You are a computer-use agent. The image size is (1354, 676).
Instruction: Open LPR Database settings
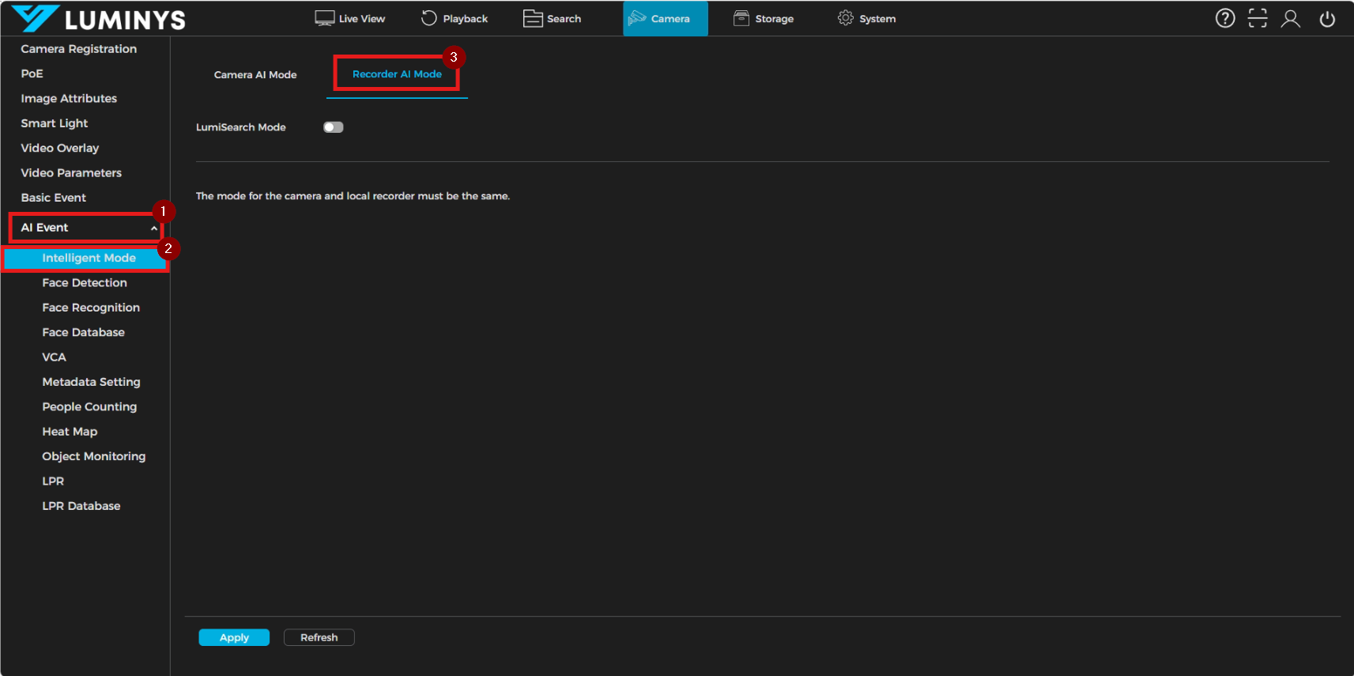coord(81,506)
